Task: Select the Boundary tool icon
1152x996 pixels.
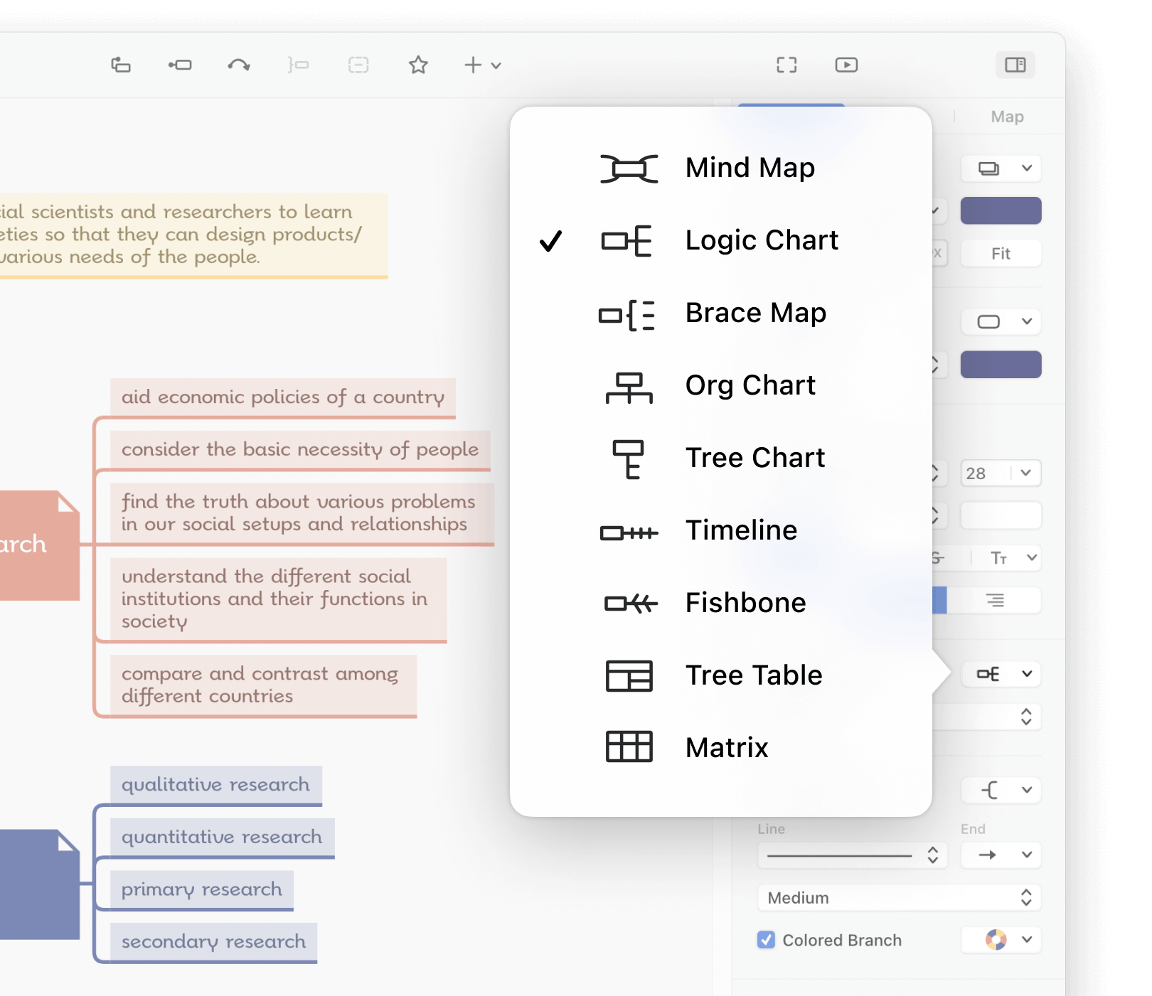Action: point(358,65)
